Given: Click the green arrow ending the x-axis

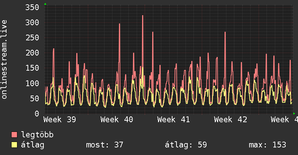Looking at the screenshot, I should (x=294, y=114).
